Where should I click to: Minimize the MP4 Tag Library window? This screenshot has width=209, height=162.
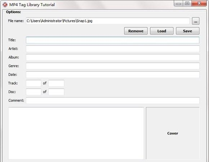[x=179, y=3]
